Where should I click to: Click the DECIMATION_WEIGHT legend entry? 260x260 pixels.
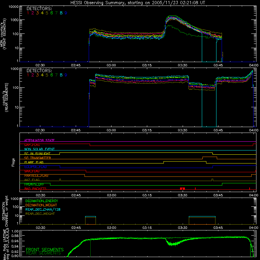click(x=41, y=205)
